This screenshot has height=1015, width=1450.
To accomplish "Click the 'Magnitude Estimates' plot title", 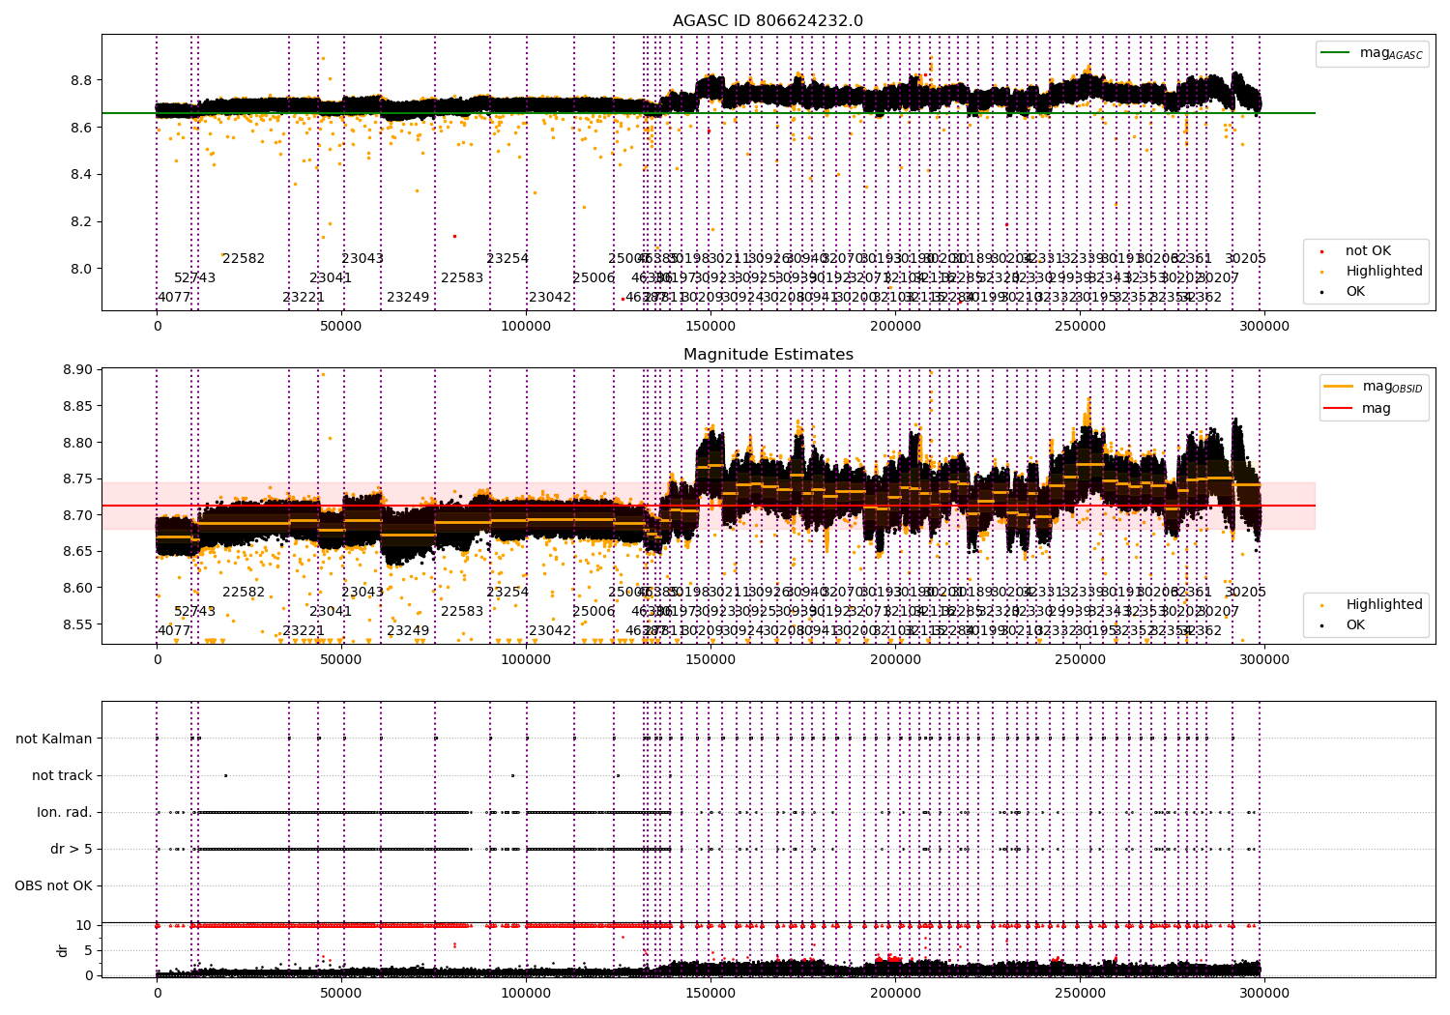I will (768, 355).
